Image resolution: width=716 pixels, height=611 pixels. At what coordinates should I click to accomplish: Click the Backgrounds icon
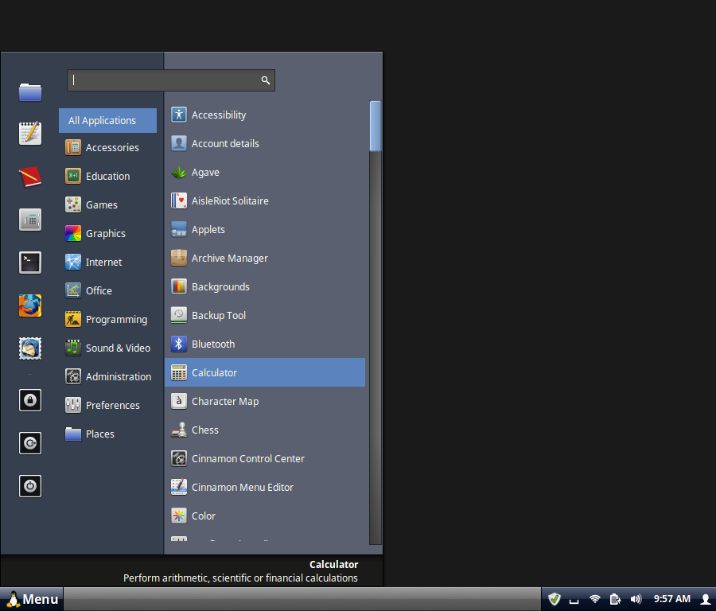click(179, 286)
